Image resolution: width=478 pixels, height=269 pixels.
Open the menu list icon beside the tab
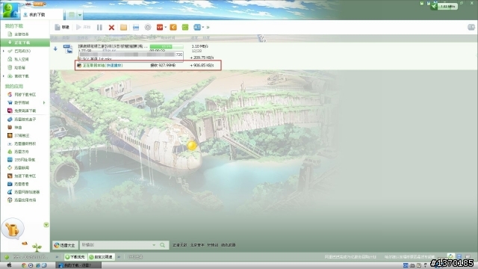[72, 15]
